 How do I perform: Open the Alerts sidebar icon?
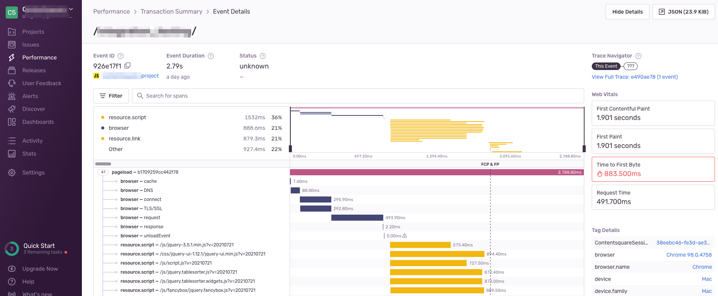coord(12,96)
